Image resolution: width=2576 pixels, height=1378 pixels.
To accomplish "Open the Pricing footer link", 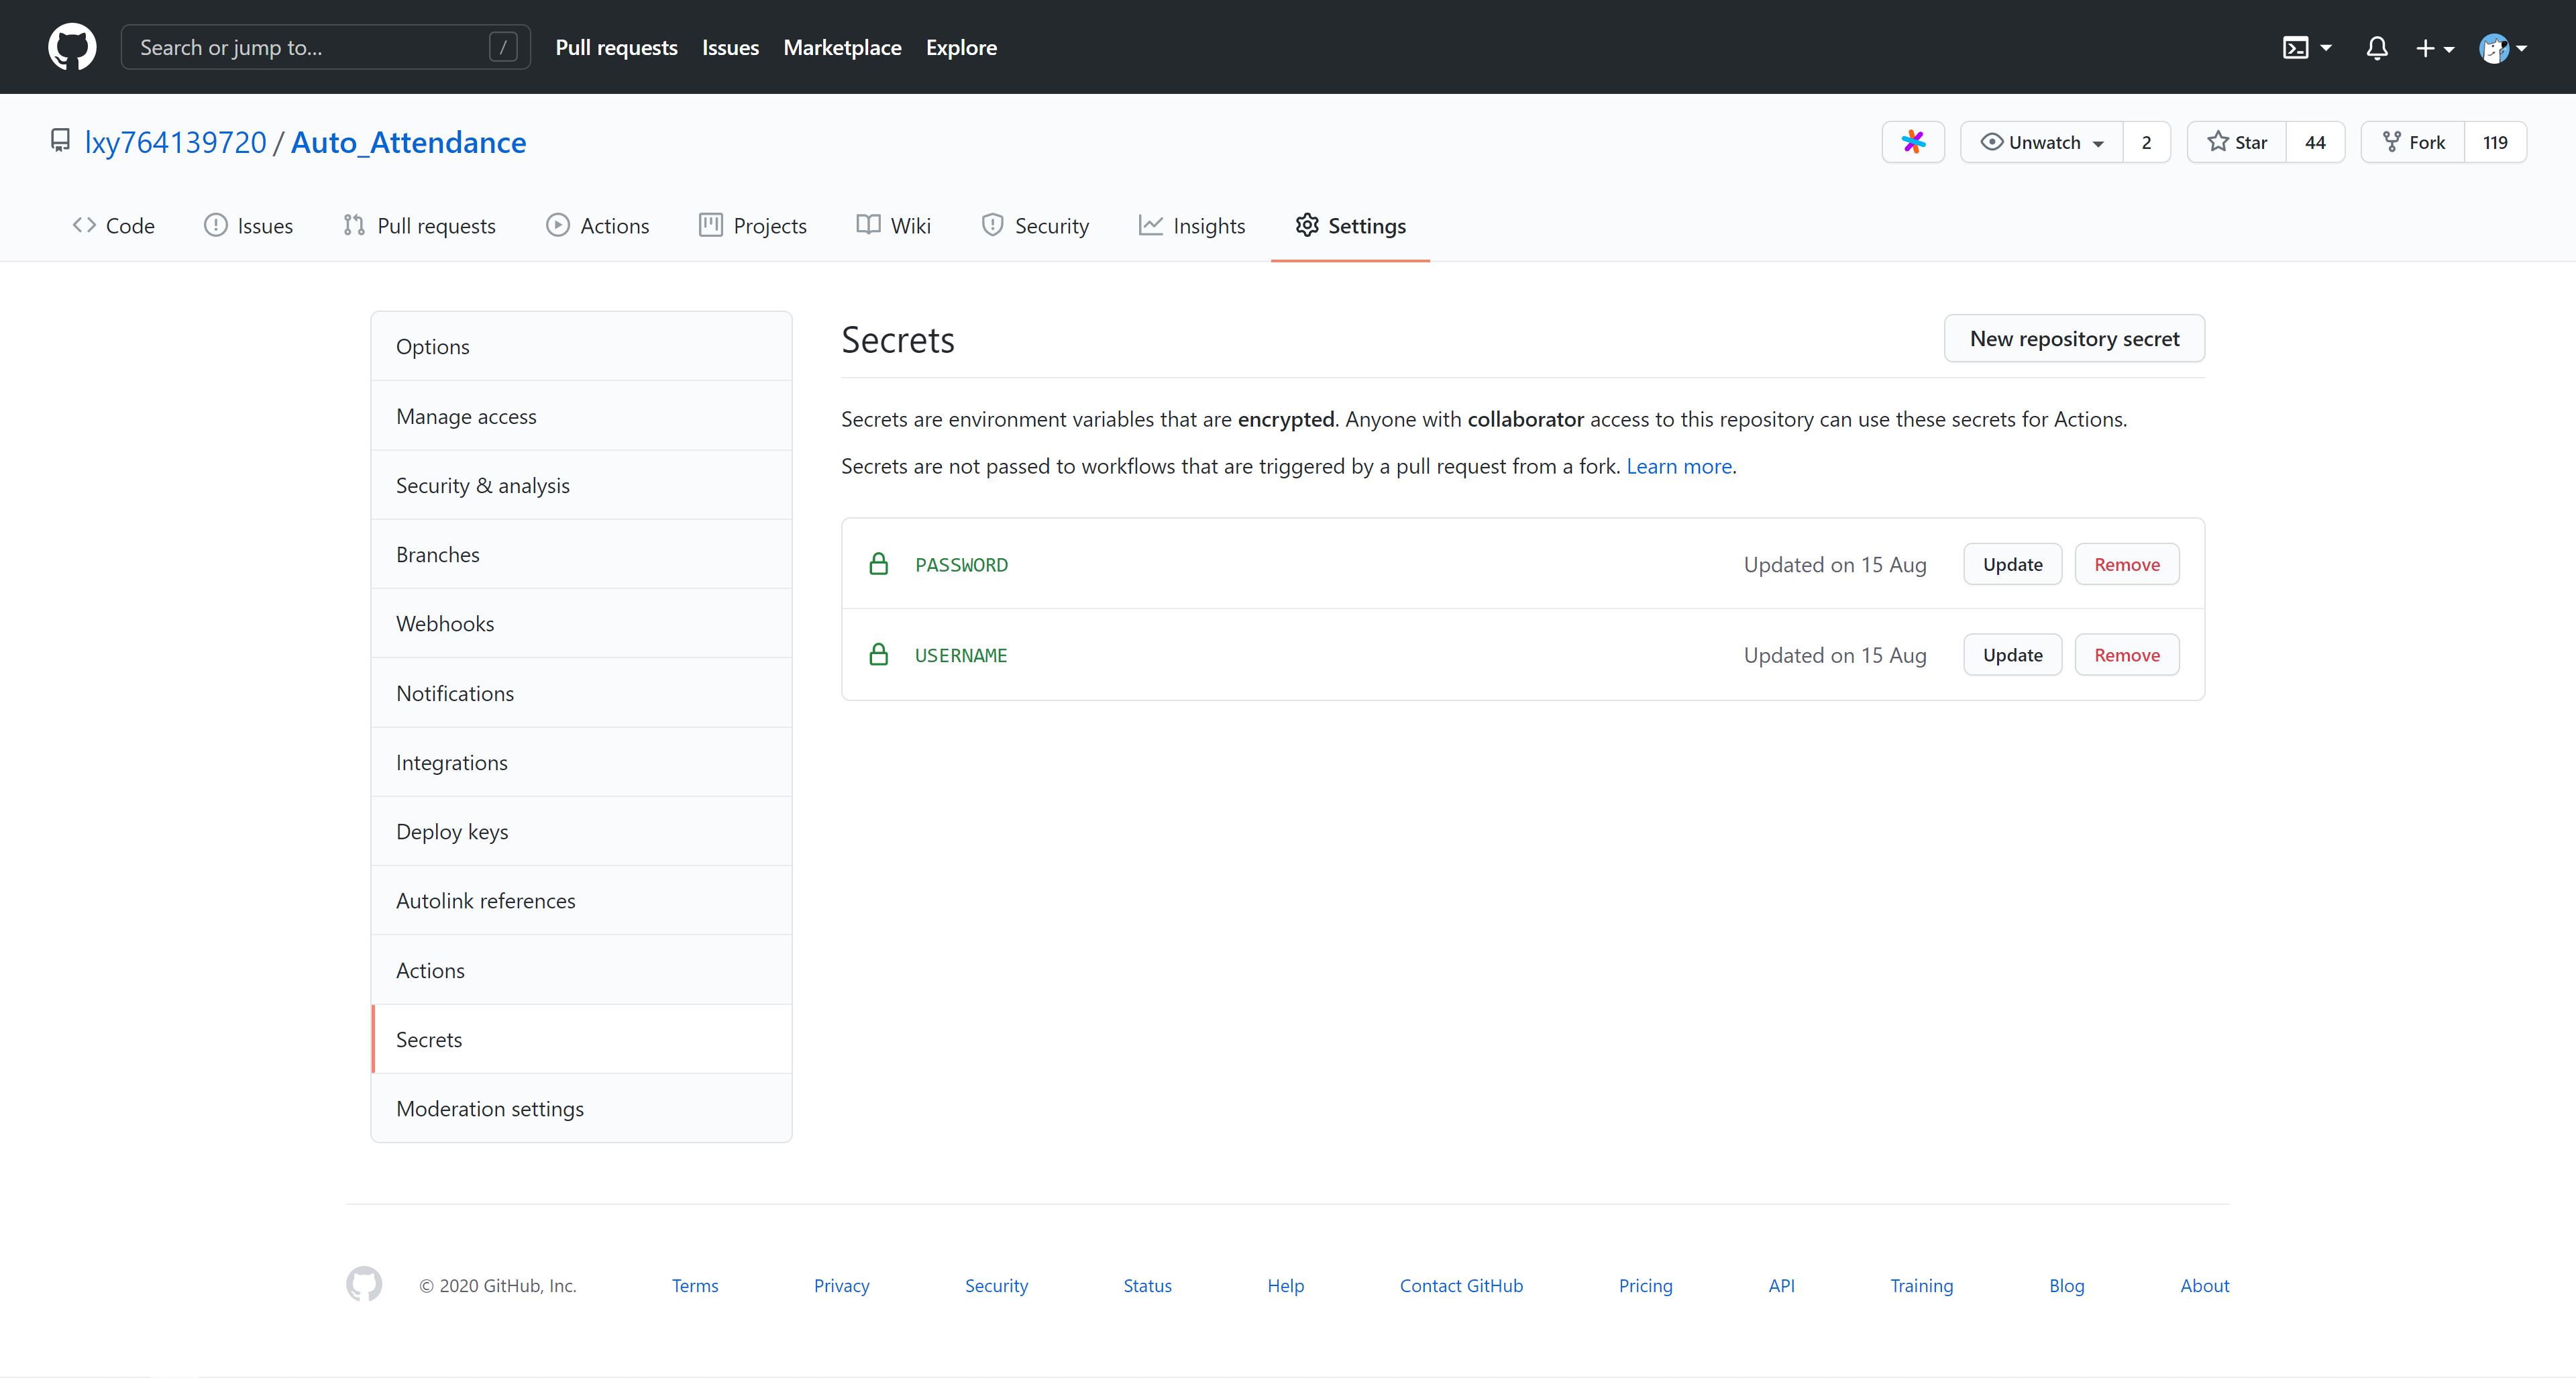I will coord(1645,1285).
